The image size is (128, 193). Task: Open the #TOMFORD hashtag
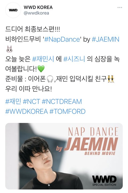[67, 111]
